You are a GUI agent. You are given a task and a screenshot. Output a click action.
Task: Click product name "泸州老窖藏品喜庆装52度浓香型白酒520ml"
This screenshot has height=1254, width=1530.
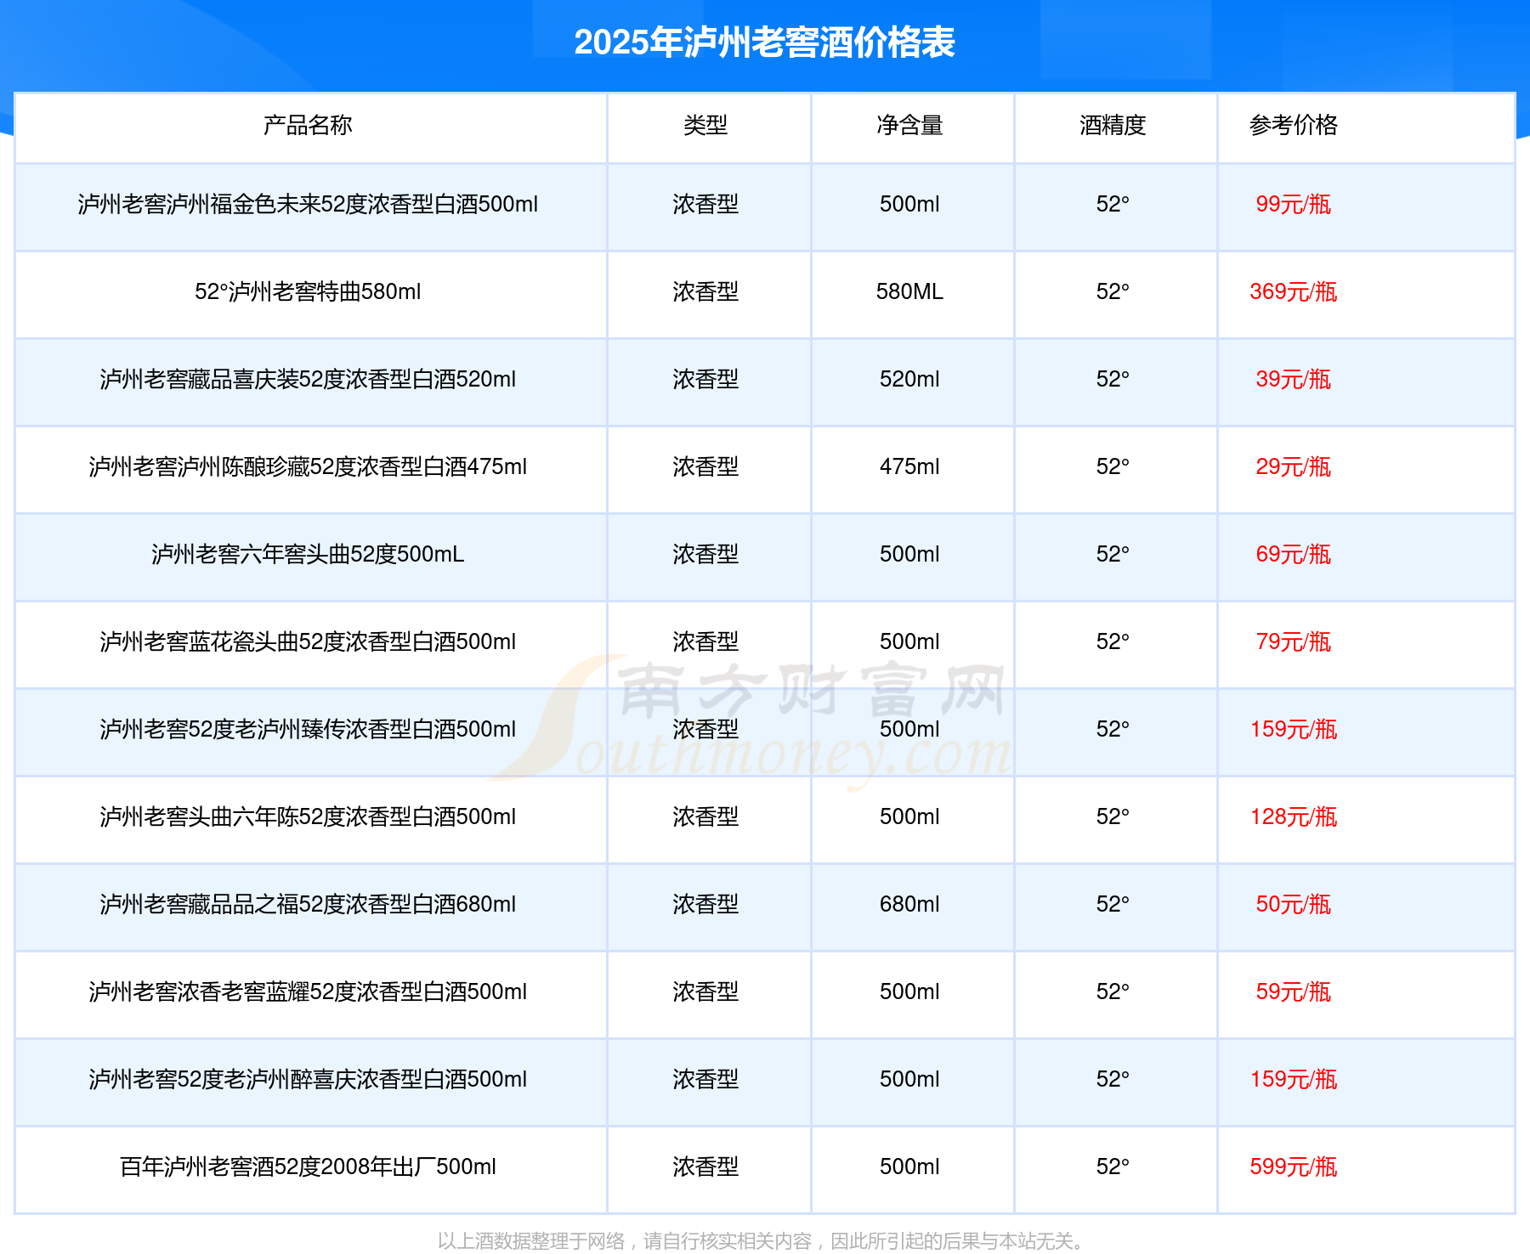tap(308, 380)
